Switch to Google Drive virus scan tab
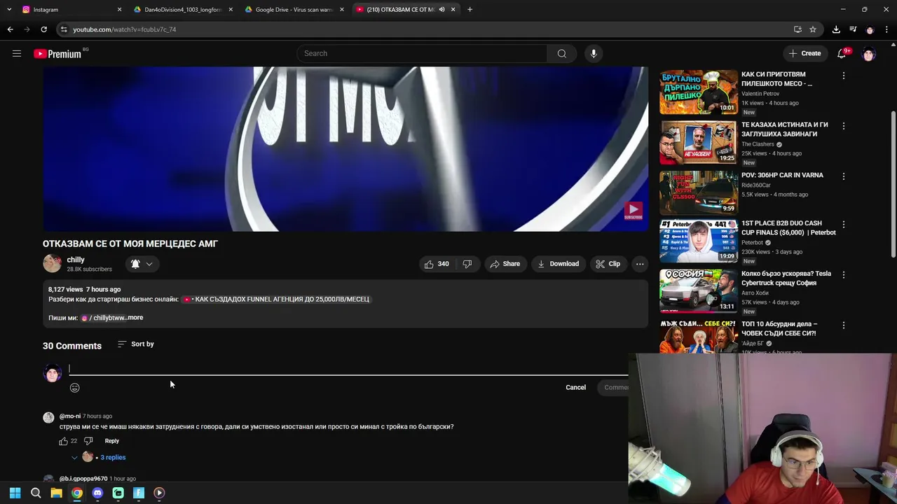 pyautogui.click(x=293, y=9)
